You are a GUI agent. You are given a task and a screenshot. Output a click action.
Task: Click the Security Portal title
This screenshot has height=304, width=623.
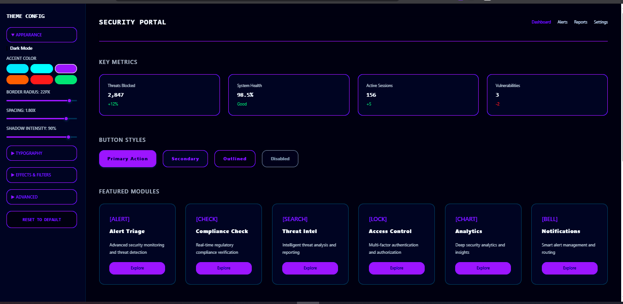[132, 22]
